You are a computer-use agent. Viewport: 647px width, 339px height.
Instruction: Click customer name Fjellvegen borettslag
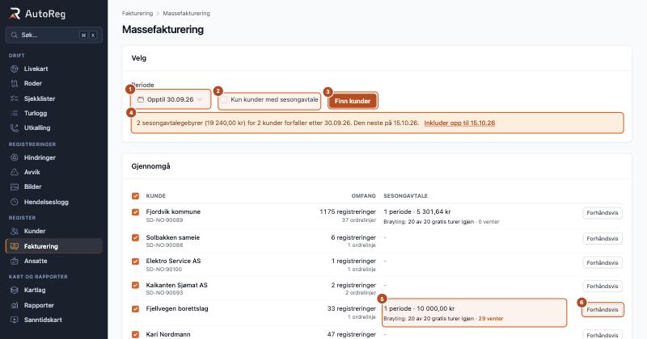[177, 308]
